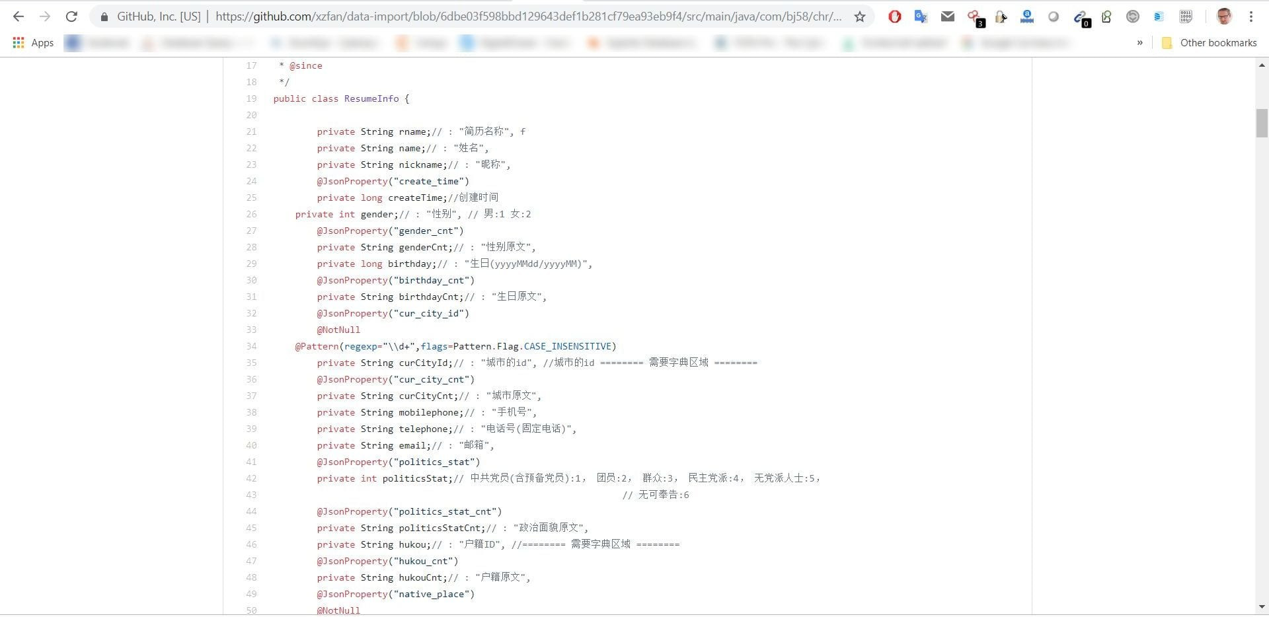Viewport: 1269px width, 617px height.
Task: Open the site security padlock info
Action: pos(104,17)
